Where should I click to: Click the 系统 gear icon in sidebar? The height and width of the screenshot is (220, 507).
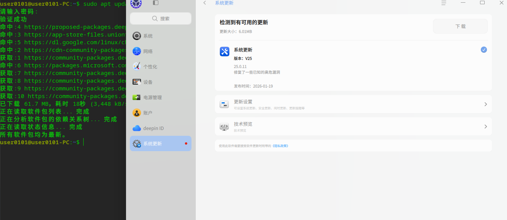(x=137, y=36)
